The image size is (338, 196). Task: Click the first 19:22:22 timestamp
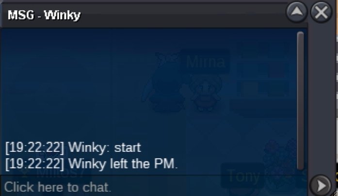35,148
